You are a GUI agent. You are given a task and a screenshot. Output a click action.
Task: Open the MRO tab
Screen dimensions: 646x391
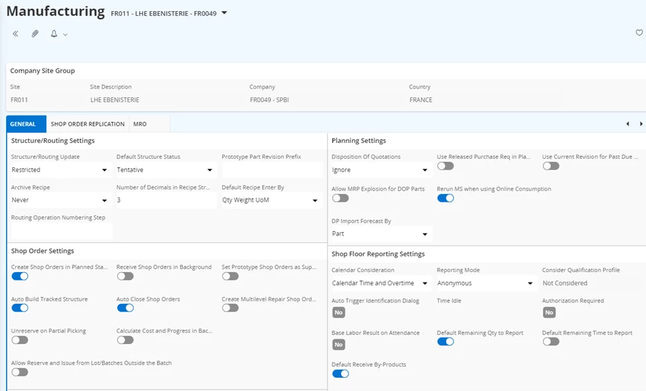(x=140, y=124)
